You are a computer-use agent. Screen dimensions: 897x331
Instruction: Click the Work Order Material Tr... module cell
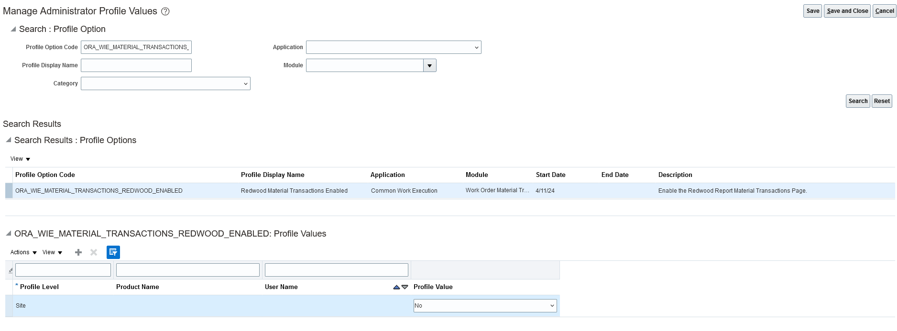tap(497, 190)
